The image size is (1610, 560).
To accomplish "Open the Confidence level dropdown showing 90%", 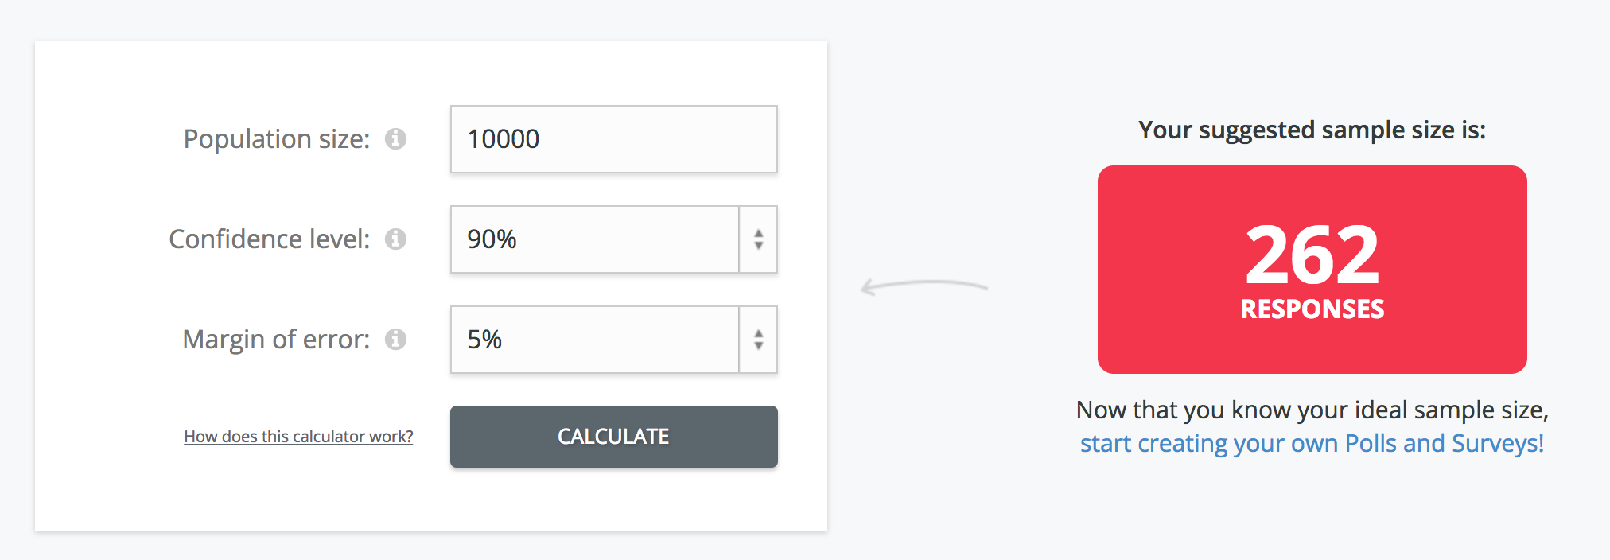I will (x=613, y=239).
